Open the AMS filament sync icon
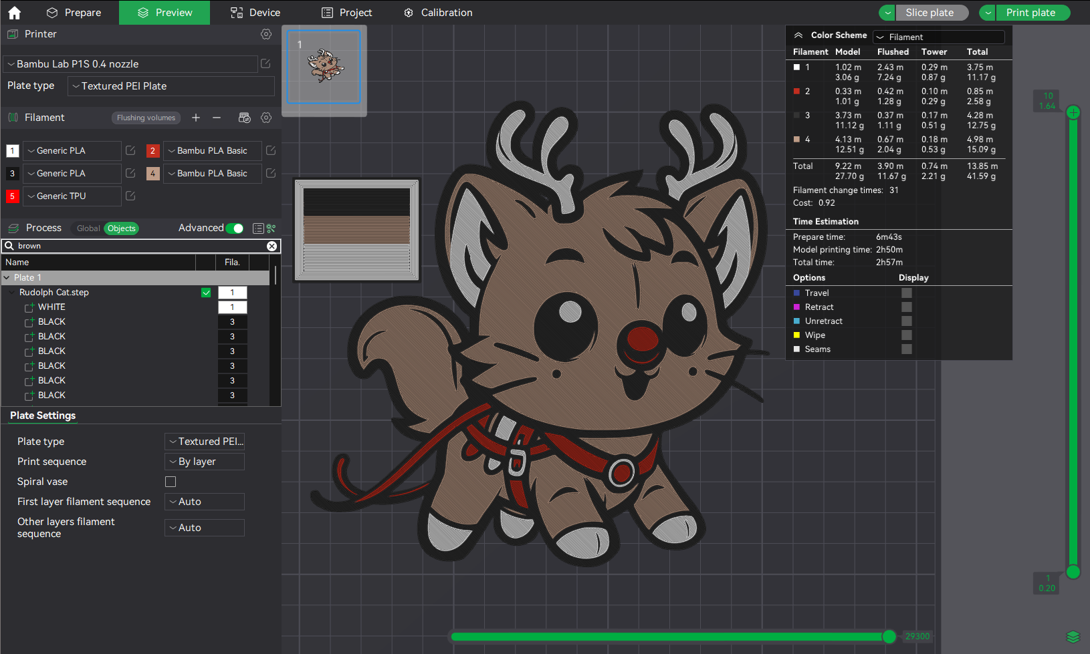 pos(245,118)
